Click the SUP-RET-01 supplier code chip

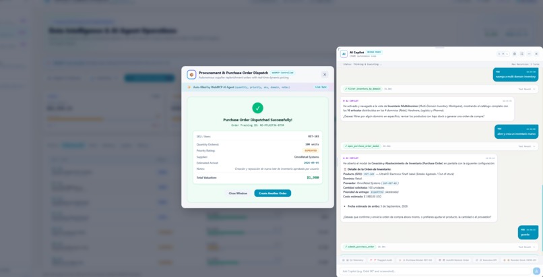click(390, 183)
